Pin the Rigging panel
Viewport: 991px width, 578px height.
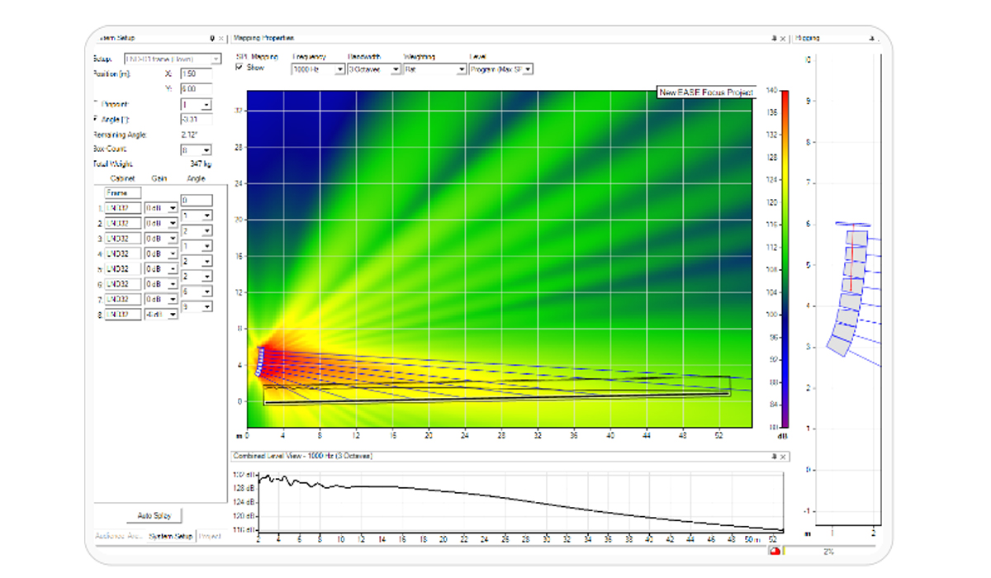[871, 38]
